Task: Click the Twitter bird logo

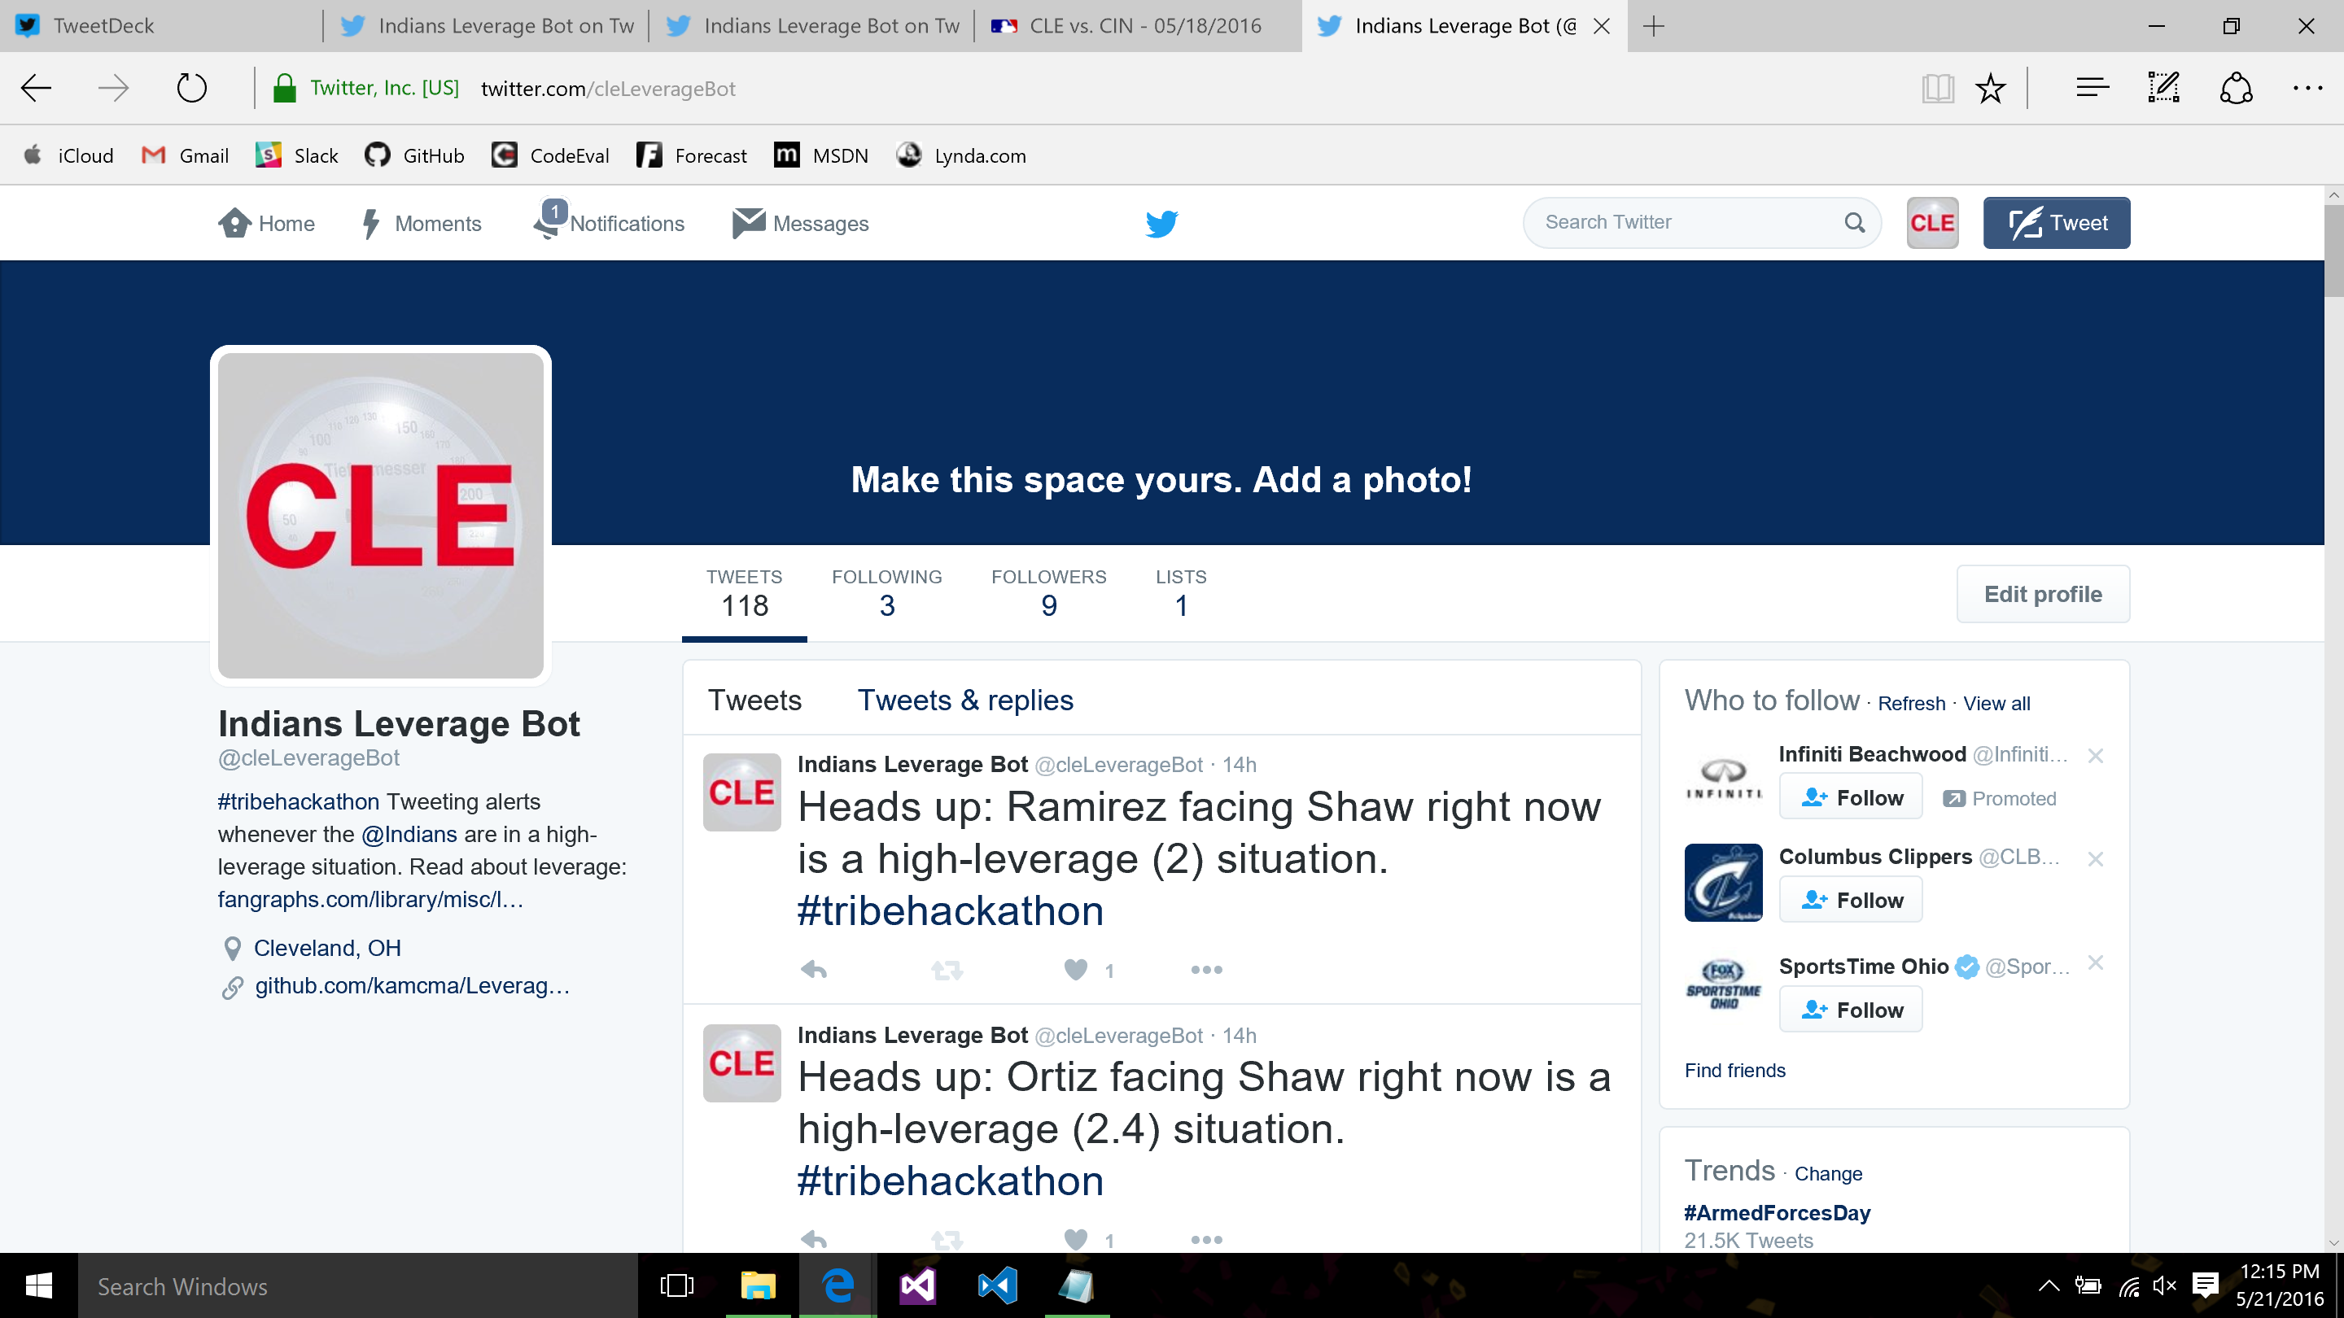Action: coord(1161,223)
